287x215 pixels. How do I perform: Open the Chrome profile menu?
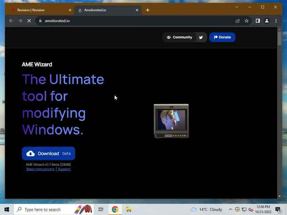tap(267, 21)
